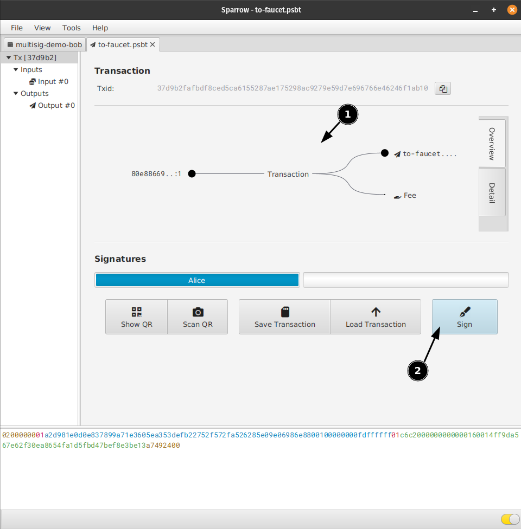The height and width of the screenshot is (529, 521).
Task: Click the raw transaction hex text area
Action: (260, 469)
